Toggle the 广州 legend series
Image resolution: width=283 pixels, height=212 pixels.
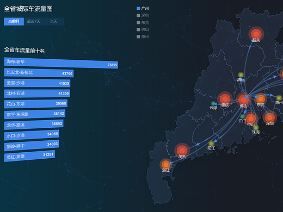point(143,8)
